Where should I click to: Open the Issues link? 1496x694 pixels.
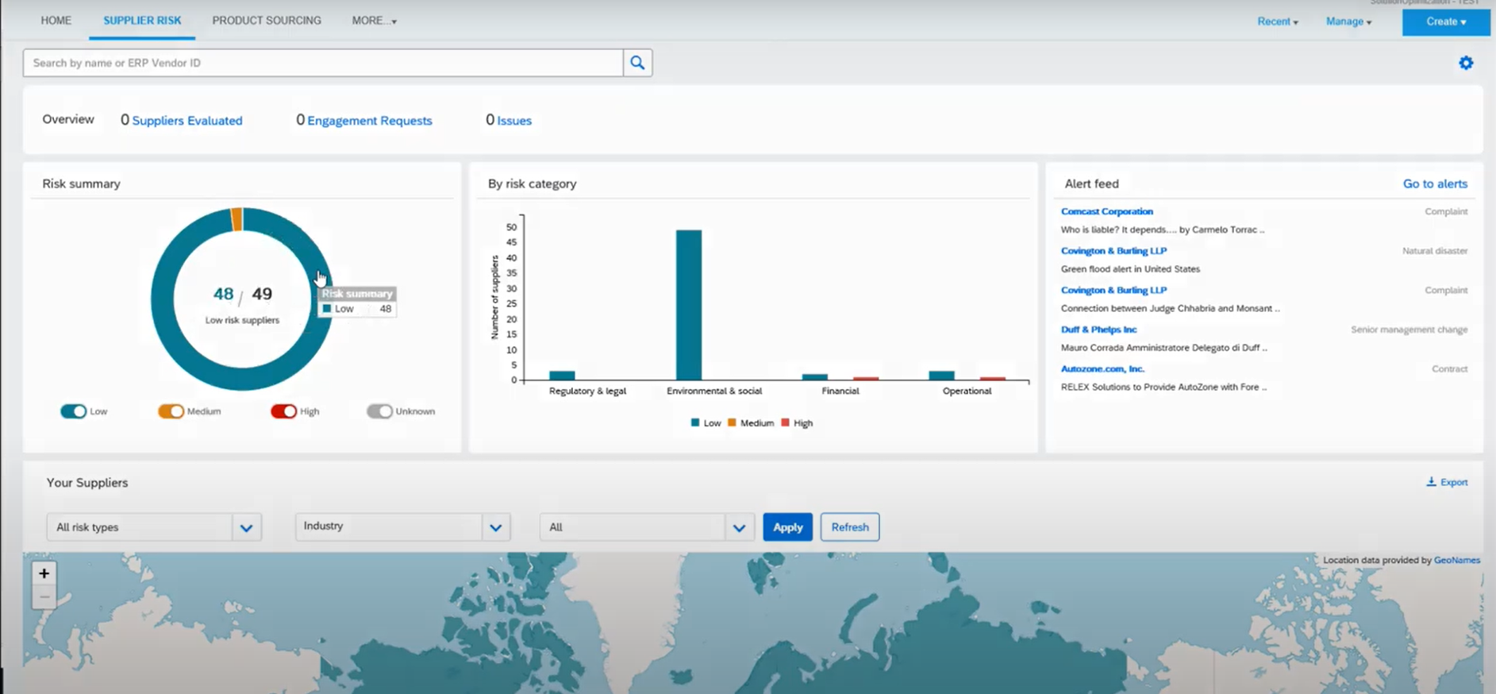click(x=514, y=121)
